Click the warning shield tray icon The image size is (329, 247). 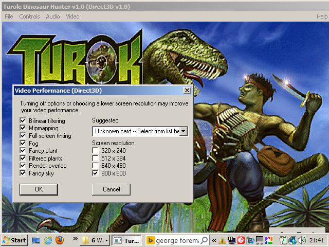click(x=222, y=240)
